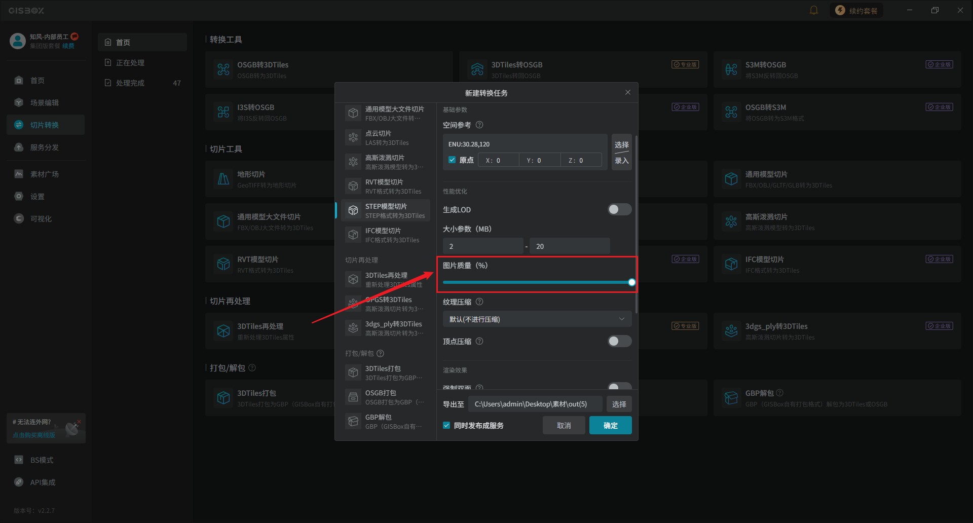Toggle the 生成LOD switch
Image resolution: width=973 pixels, height=523 pixels.
(x=619, y=209)
